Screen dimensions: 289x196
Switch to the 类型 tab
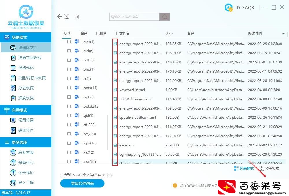(66, 33)
